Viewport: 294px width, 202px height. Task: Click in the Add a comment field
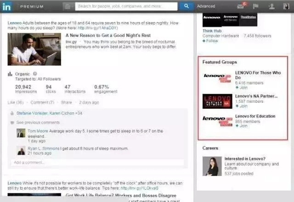pyautogui.click(x=97, y=163)
